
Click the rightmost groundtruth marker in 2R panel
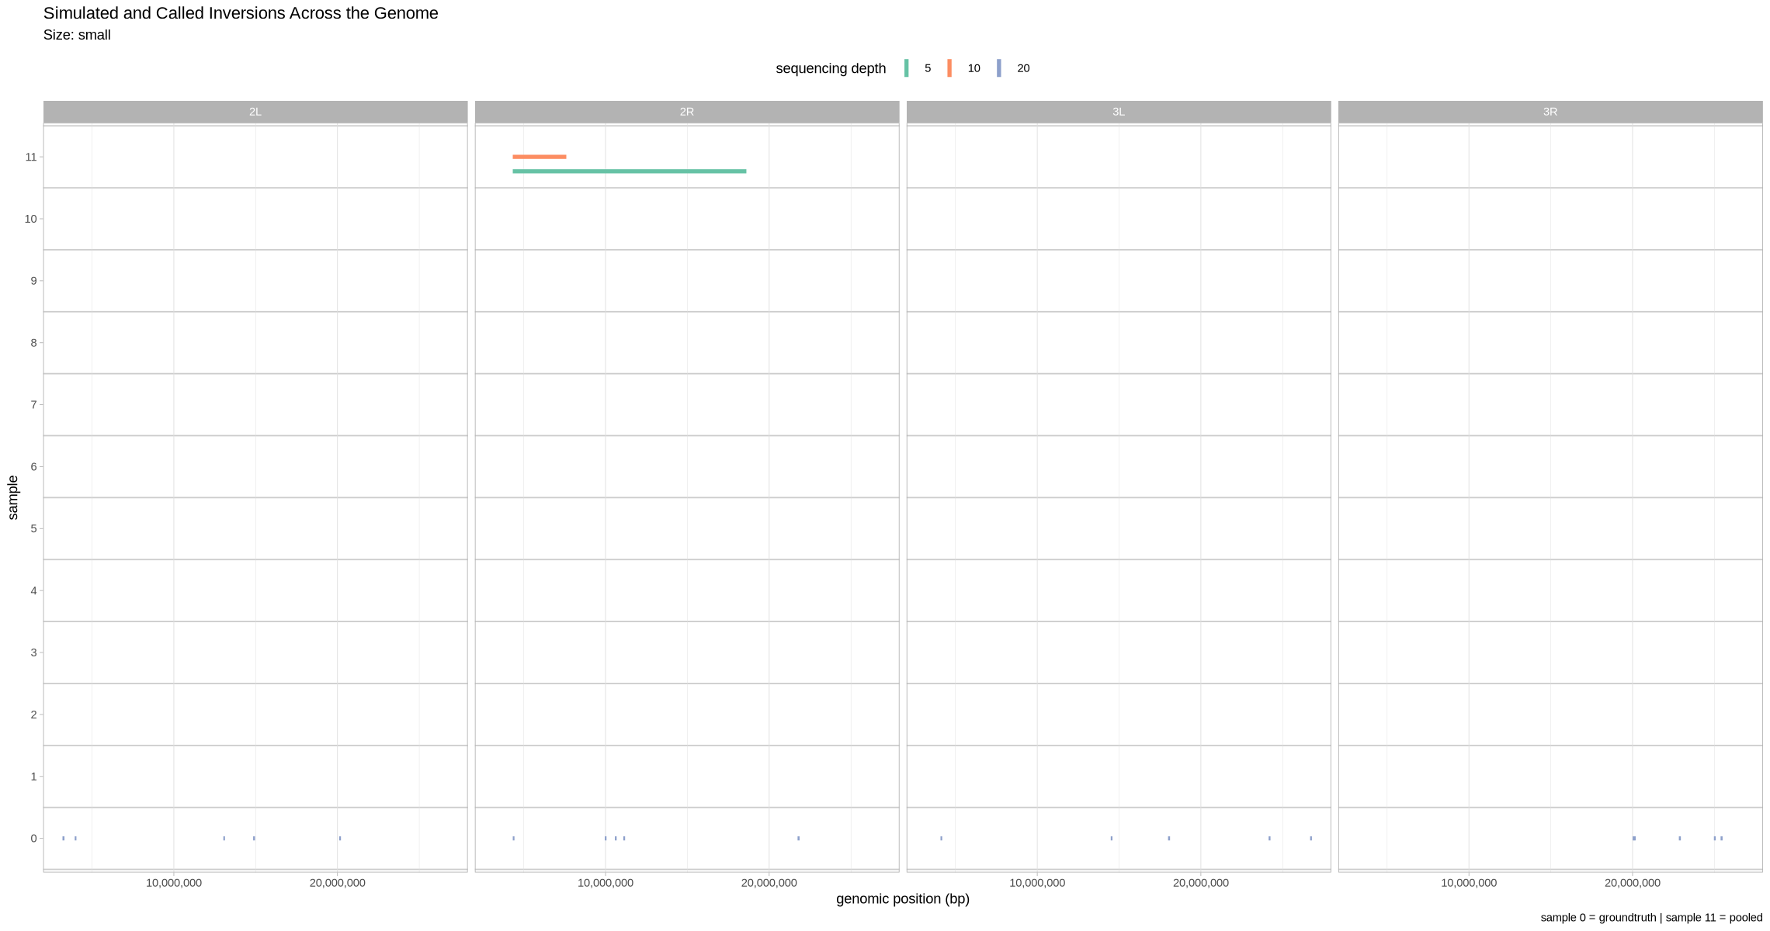798,838
